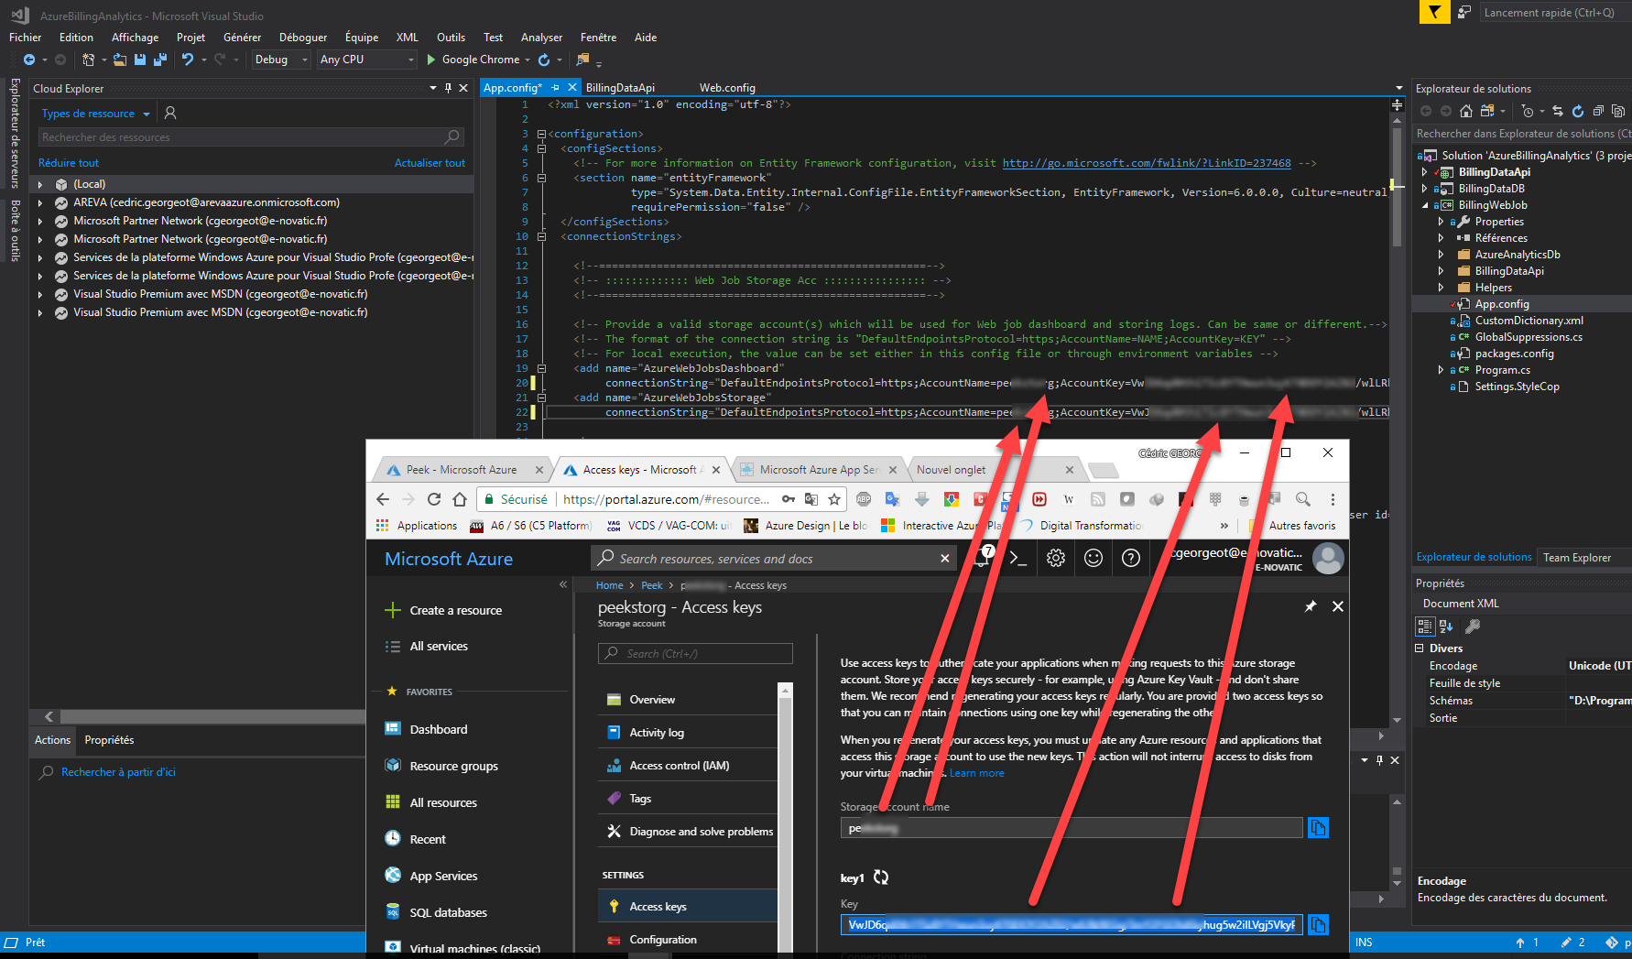Open the Fichier menu
This screenshot has width=1632, height=959.
point(25,38)
